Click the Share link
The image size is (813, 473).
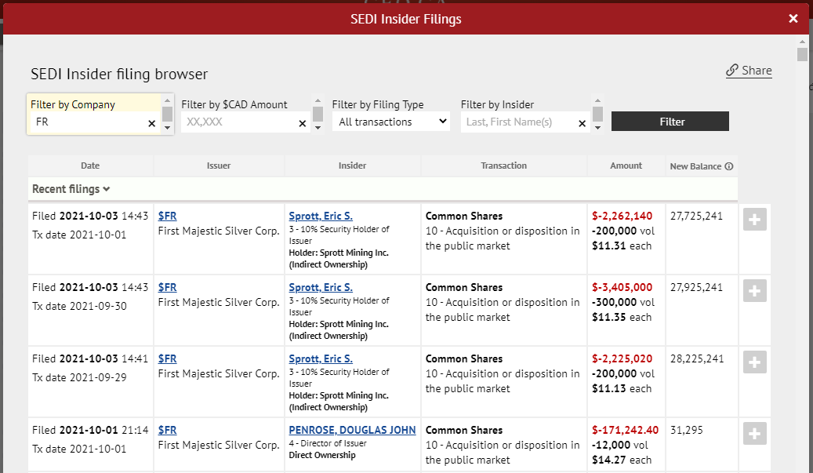(x=749, y=71)
